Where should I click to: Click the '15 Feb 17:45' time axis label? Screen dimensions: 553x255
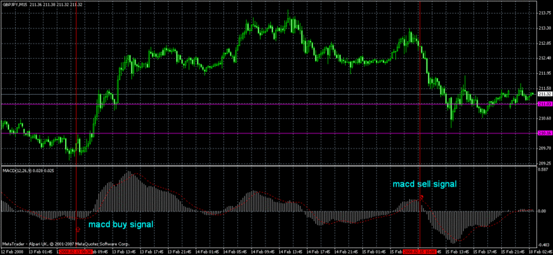485,252
